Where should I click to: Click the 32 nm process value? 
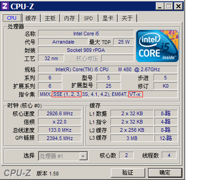[51, 58]
